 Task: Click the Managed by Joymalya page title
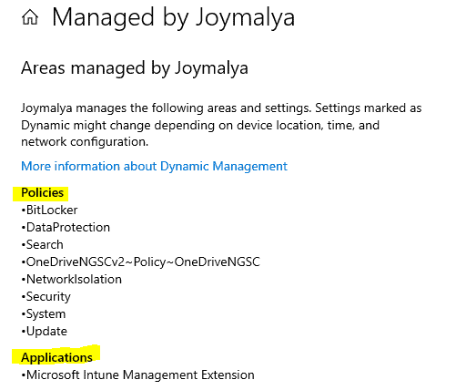tap(173, 17)
